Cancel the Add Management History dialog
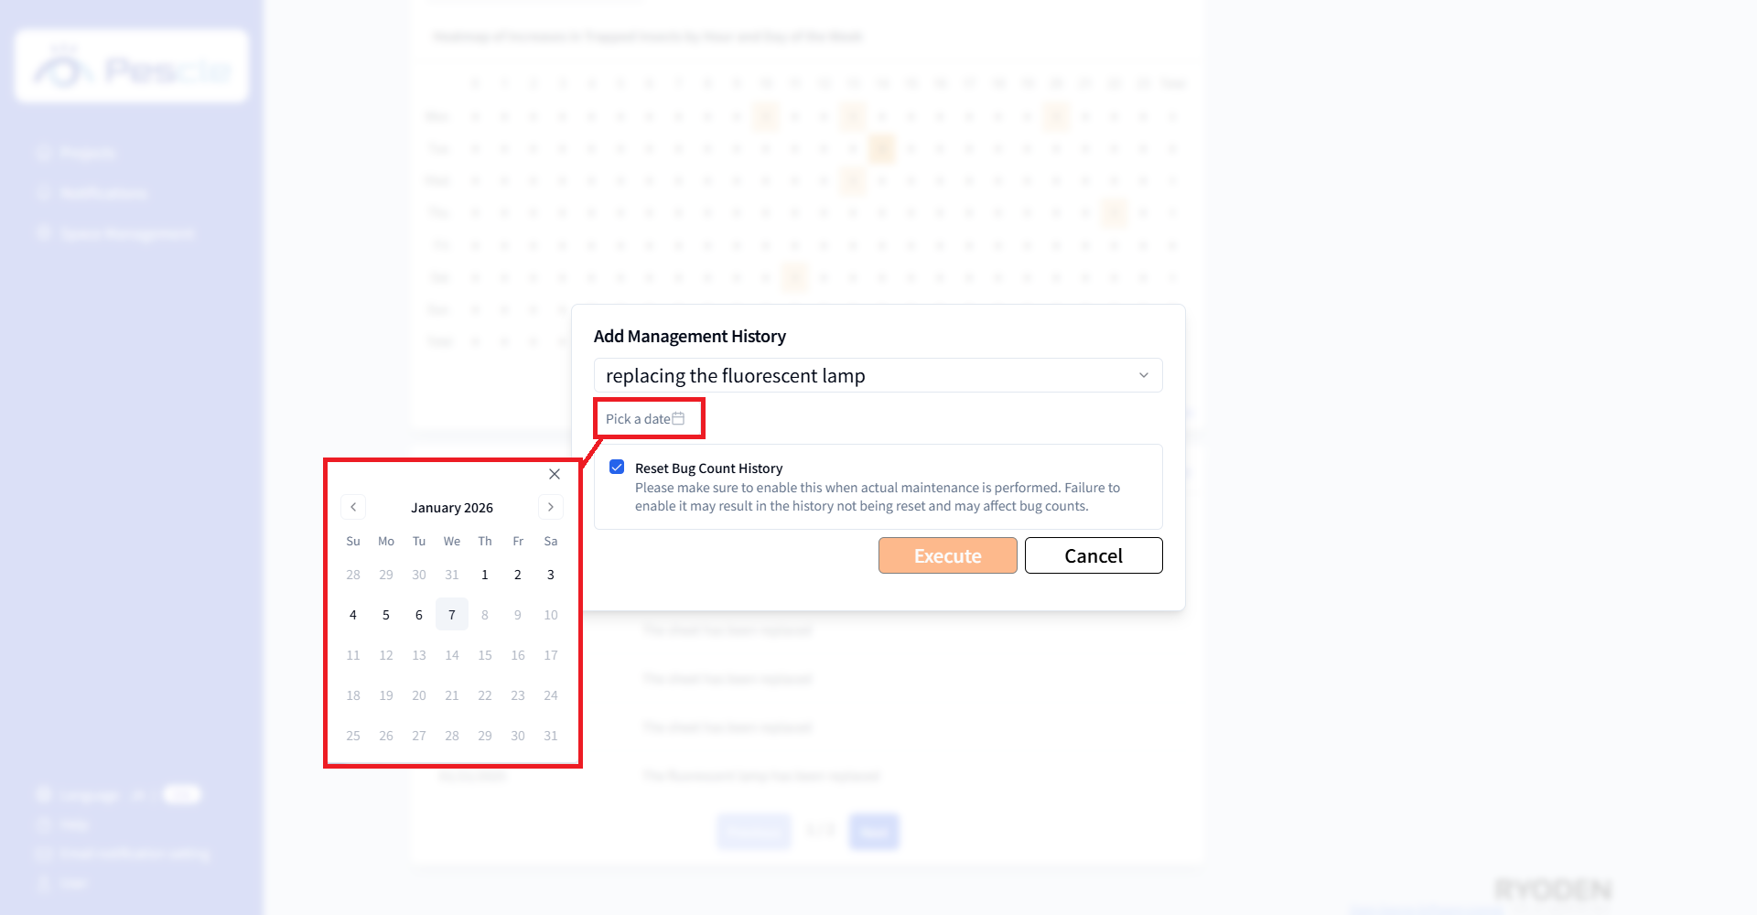 point(1093,555)
